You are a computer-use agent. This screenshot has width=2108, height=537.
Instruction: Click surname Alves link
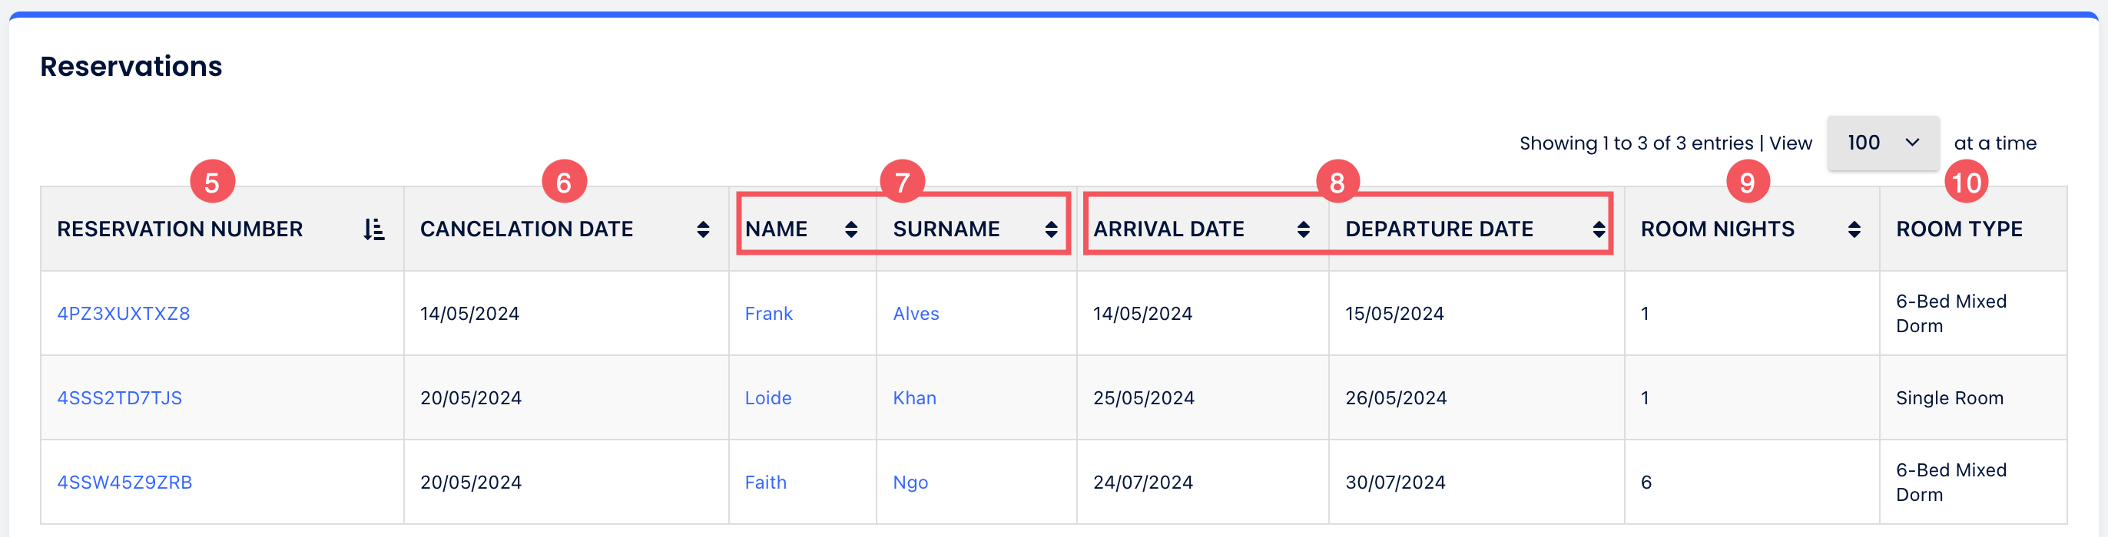click(x=916, y=314)
